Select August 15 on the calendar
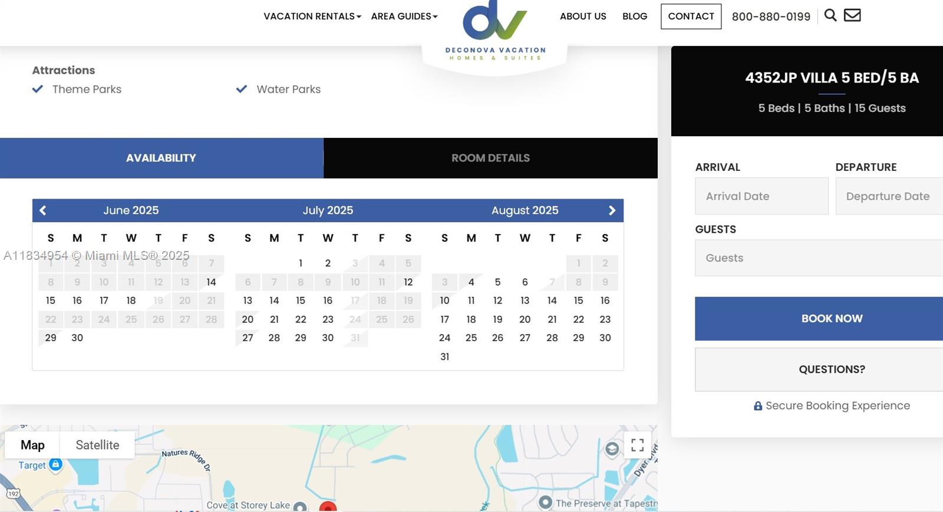 pos(578,300)
